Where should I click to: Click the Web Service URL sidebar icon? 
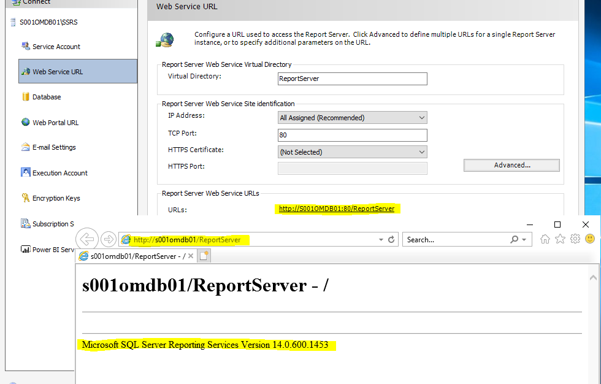point(26,71)
